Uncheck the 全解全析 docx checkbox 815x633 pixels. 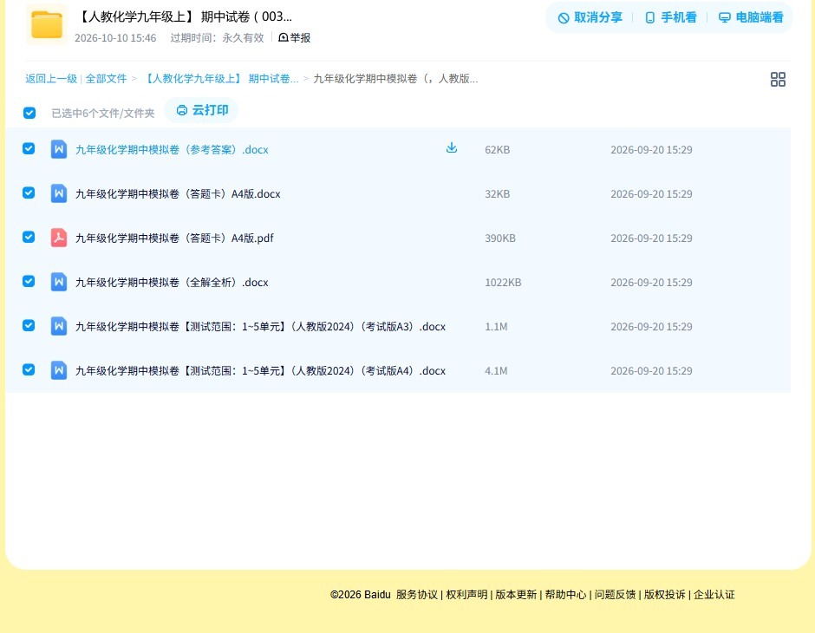pyautogui.click(x=29, y=281)
